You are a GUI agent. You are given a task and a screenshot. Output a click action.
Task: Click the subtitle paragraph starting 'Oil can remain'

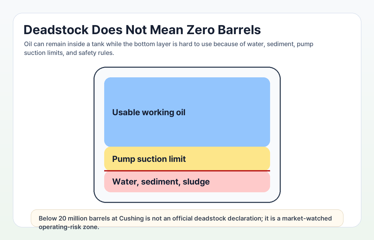169,48
